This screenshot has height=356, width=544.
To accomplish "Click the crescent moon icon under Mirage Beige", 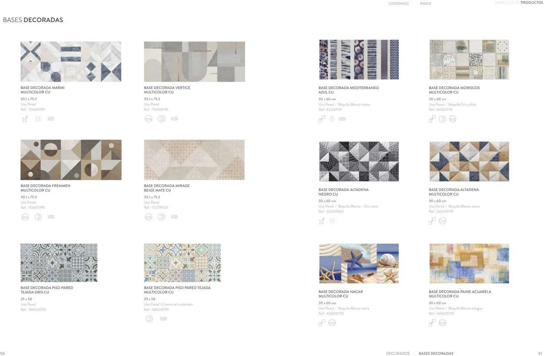I will point(161,217).
